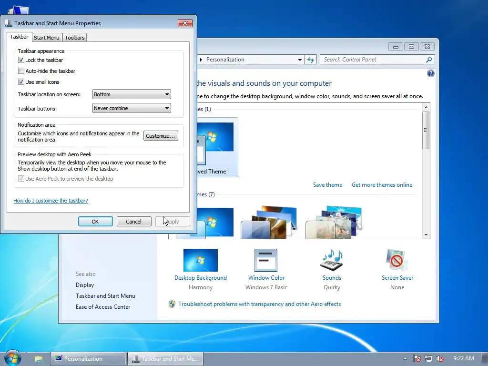This screenshot has height=366, width=488.
Task: Click Cancel in Taskbar Properties
Action: pos(134,221)
